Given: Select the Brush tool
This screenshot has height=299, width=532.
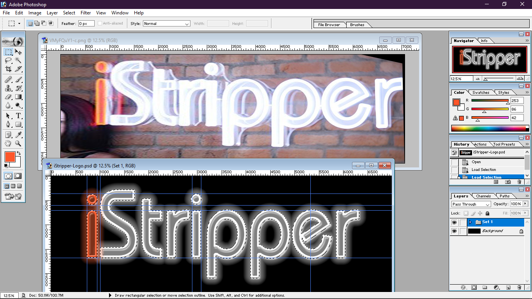Looking at the screenshot, I should [x=18, y=79].
